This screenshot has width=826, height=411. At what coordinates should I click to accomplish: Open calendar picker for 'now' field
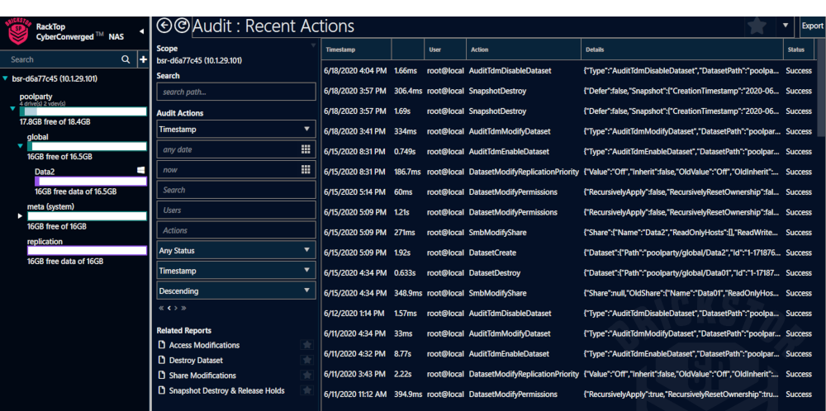306,169
